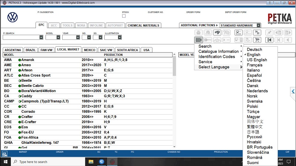Open the Standard Hardware dropdown
Screen dimensions: 296x166
point(258,26)
